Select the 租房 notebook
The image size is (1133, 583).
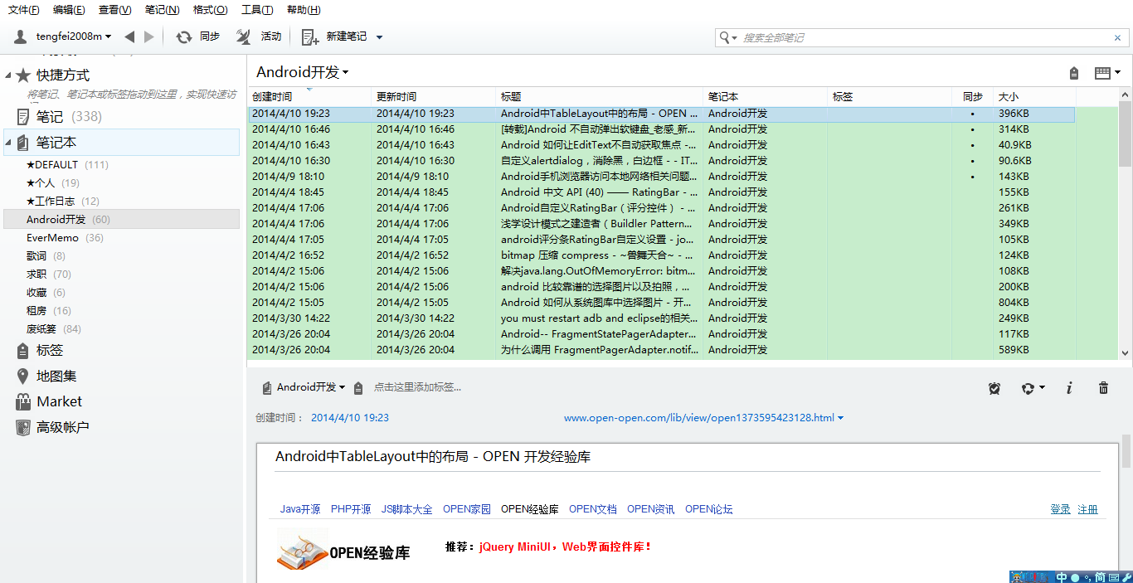49,310
